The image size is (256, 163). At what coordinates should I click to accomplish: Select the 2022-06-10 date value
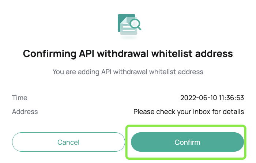pyautogui.click(x=199, y=98)
